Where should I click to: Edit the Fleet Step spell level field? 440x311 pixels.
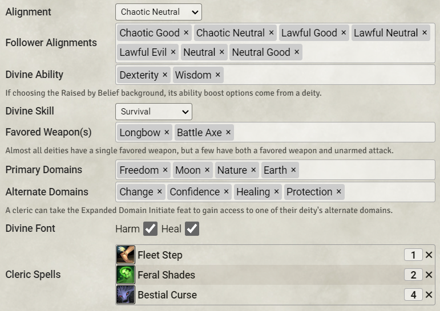[413, 255]
